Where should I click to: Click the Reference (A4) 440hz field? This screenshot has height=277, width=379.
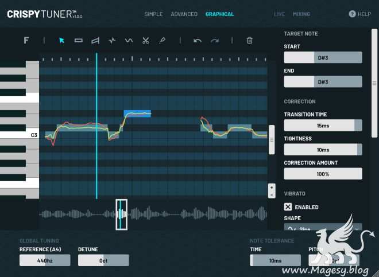(45, 260)
